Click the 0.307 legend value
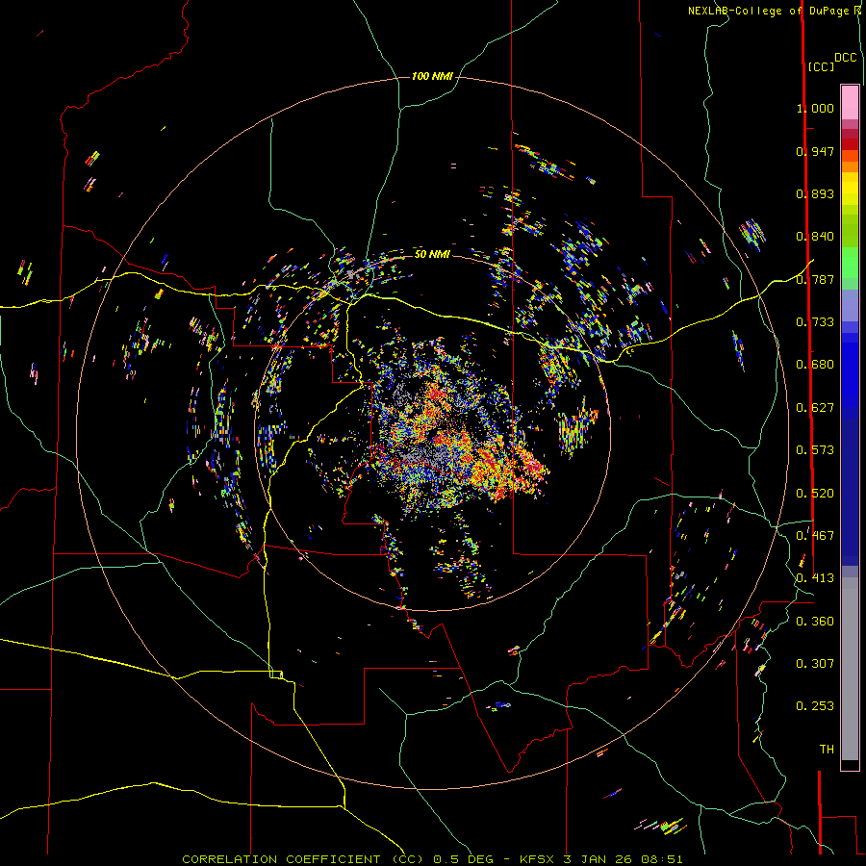Screen dimensions: 866x866 tap(815, 664)
